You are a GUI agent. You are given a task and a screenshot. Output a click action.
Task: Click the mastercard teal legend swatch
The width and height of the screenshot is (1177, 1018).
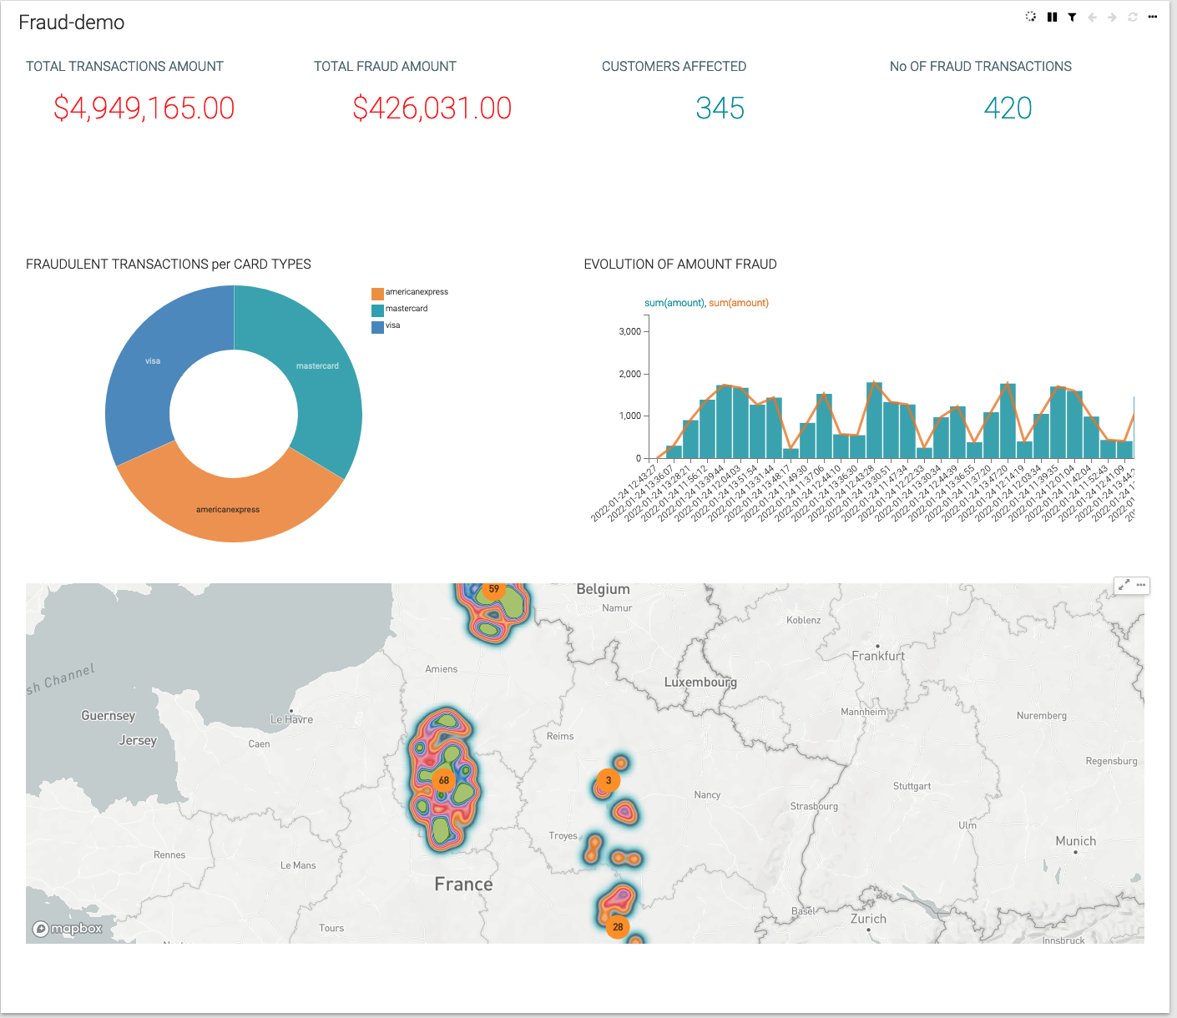[377, 310]
